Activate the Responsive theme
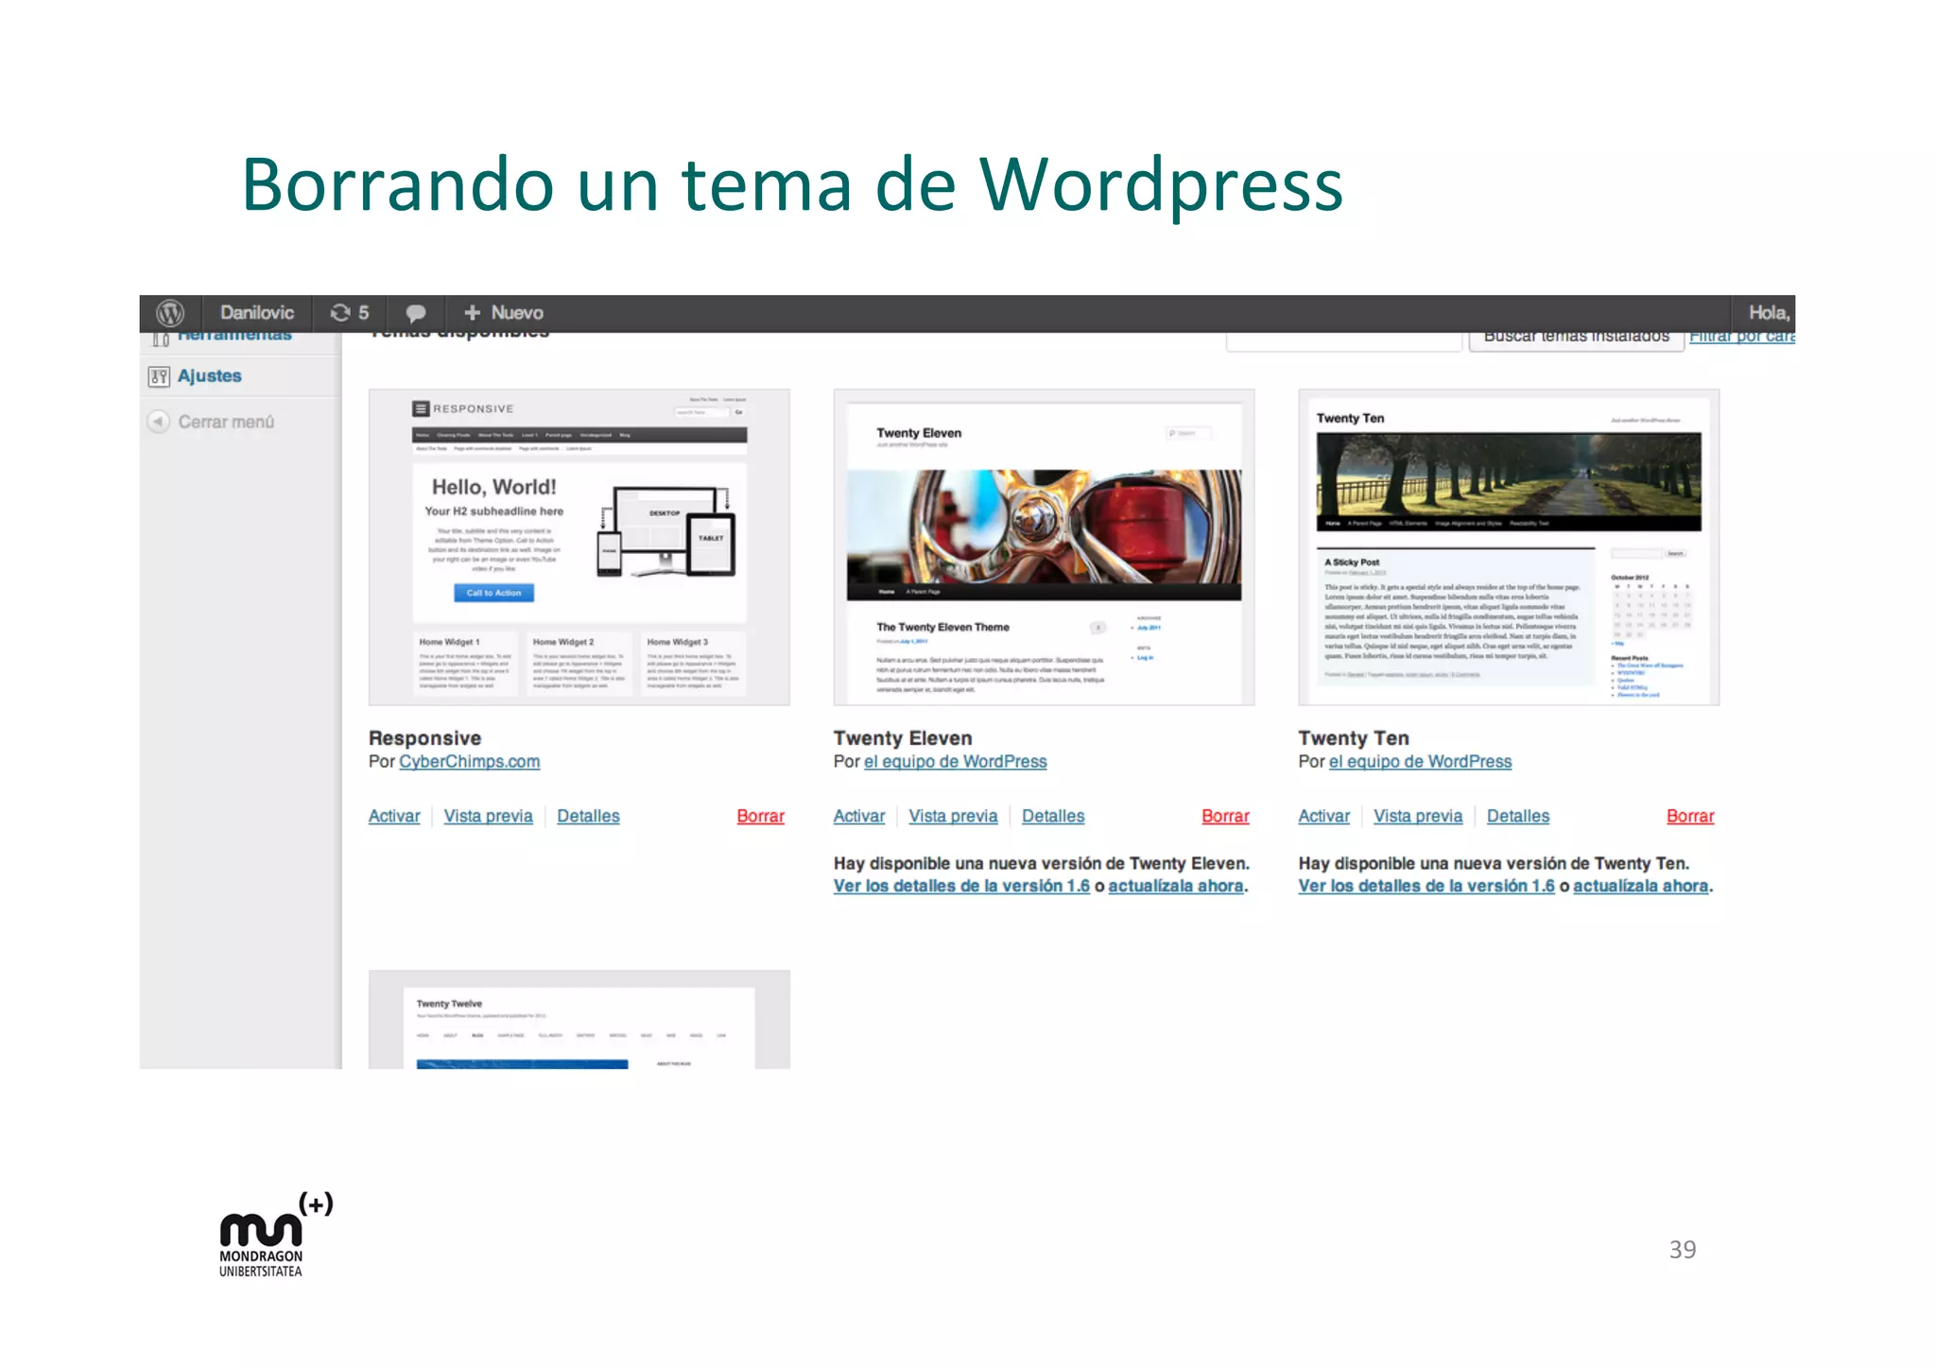The width and height of the screenshot is (1936, 1368). point(394,816)
